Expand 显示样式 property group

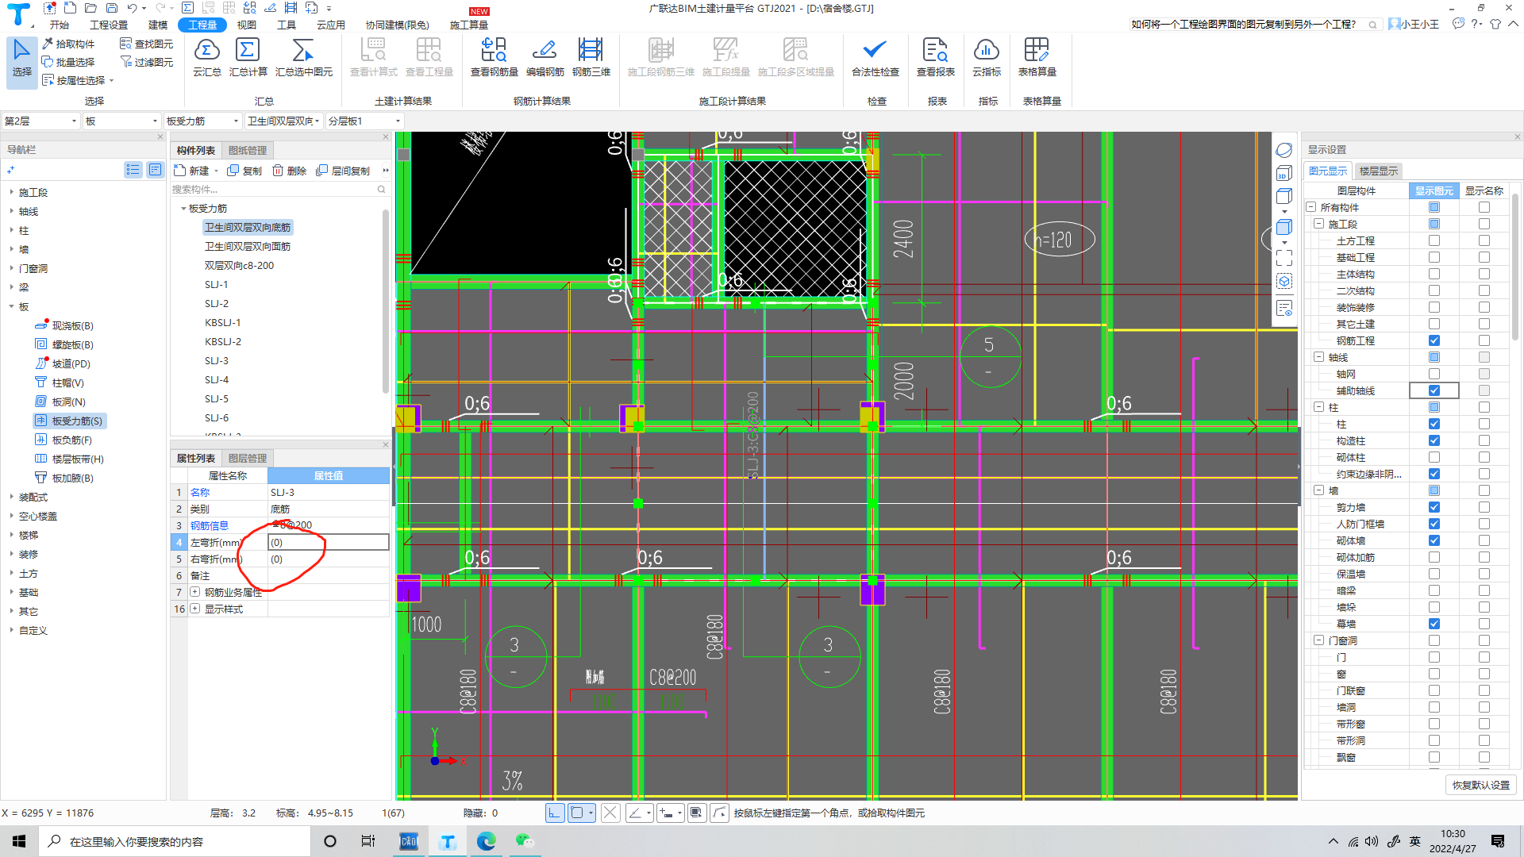pos(194,609)
